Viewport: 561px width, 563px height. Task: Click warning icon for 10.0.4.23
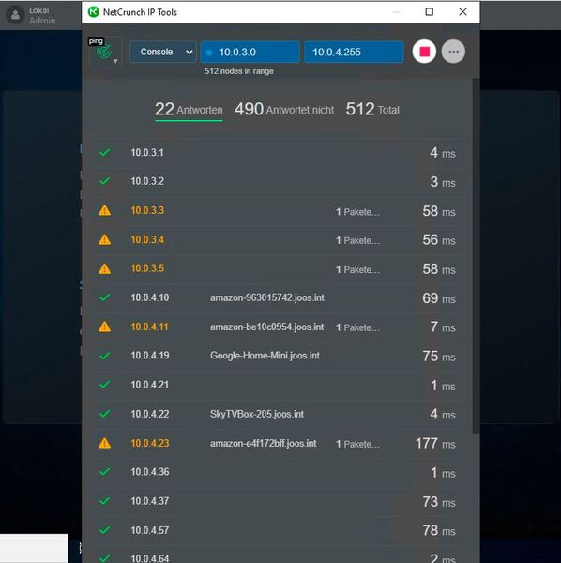click(x=104, y=443)
